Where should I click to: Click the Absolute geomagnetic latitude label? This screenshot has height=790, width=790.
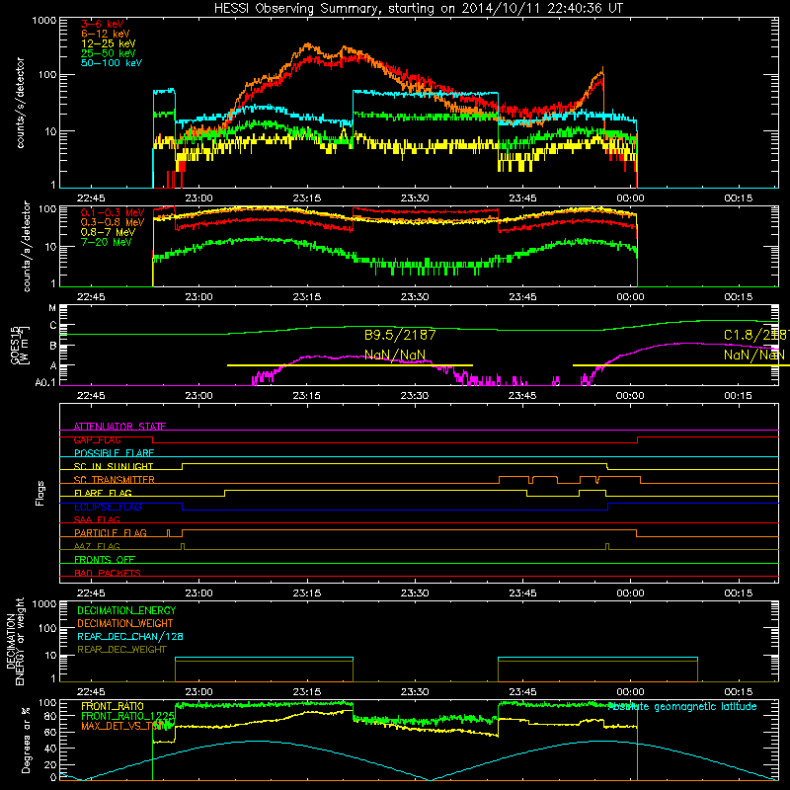pos(682,707)
